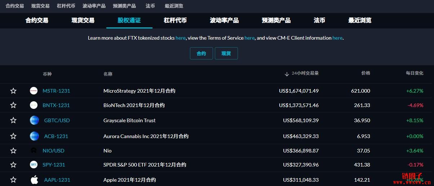Star the NIO/USD row as favorite

[x=13, y=151]
